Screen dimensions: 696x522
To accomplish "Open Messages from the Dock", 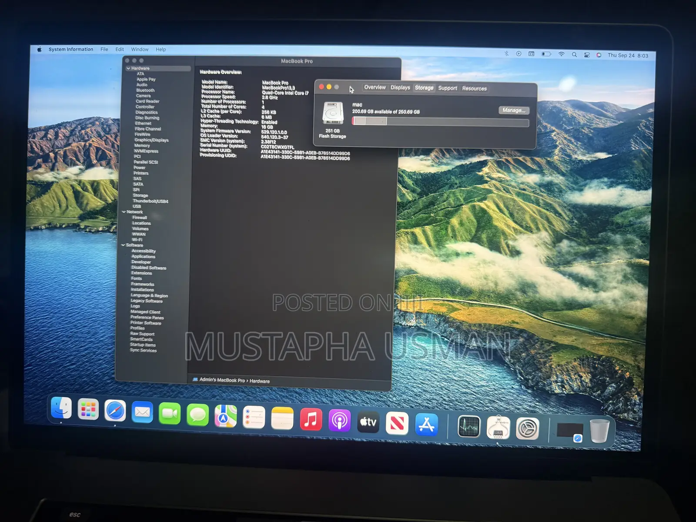I will [x=197, y=415].
